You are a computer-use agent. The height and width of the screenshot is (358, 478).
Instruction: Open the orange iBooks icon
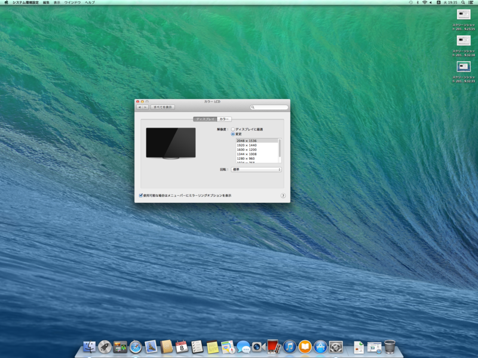coord(305,347)
